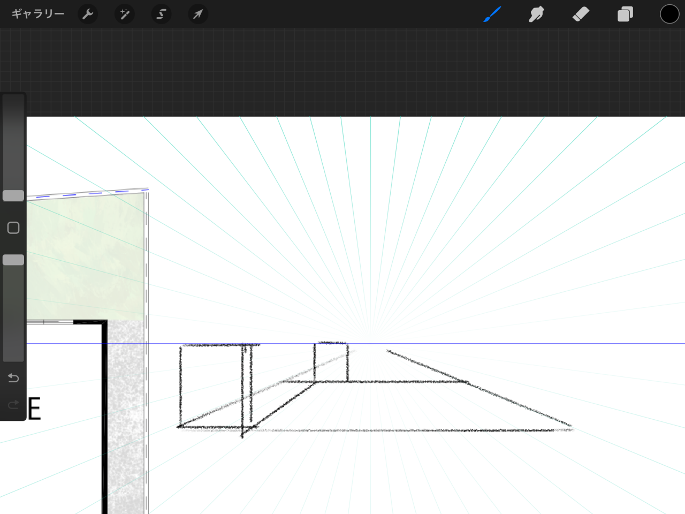The image size is (685, 514).
Task: Open the Adjustments magic wand menu
Action: (x=125, y=14)
